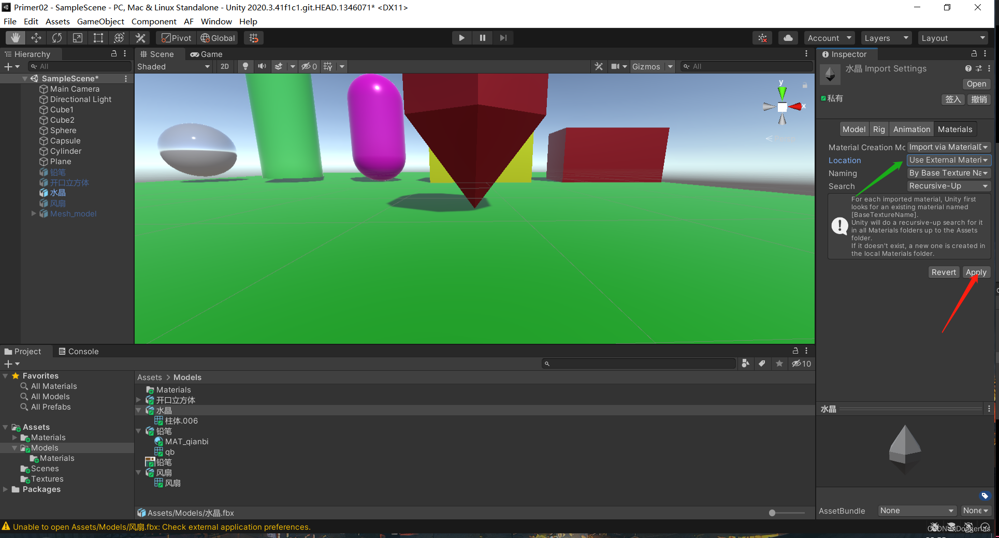Open scene component tools icon
This screenshot has height=538, width=999.
pyautogui.click(x=599, y=66)
